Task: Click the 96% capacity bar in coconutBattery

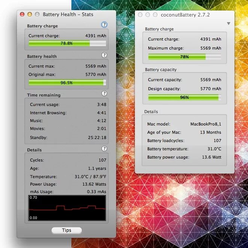Action: (x=184, y=97)
